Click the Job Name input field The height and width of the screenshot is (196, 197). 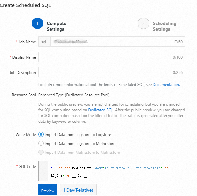(109, 42)
